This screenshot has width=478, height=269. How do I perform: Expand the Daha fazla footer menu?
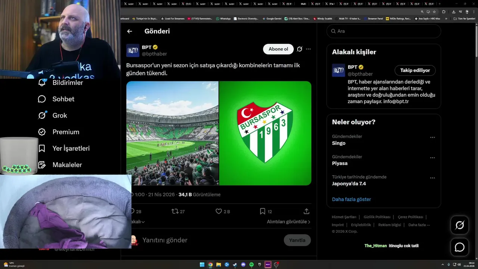pyautogui.click(x=419, y=225)
